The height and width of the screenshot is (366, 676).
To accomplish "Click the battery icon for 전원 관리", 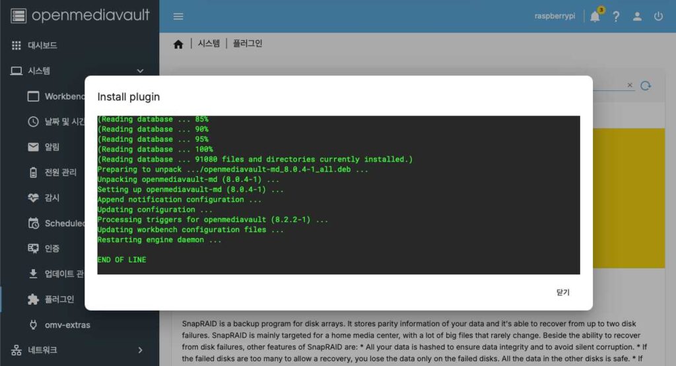I will click(x=33, y=173).
